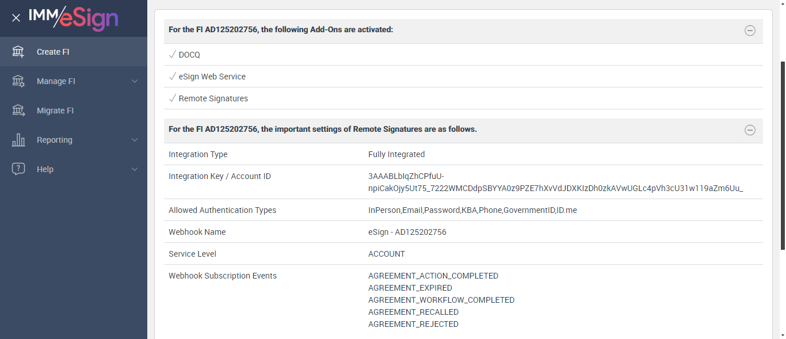
Task: Click the checkmark beside DOCQ
Action: click(x=172, y=55)
